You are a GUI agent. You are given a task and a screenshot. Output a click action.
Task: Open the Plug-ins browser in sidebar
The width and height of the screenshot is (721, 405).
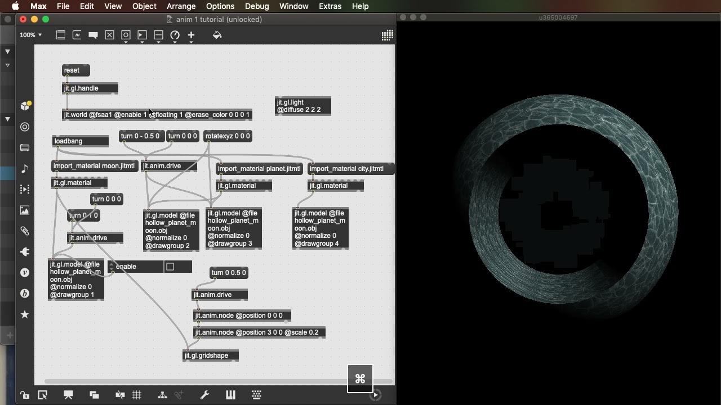point(25,251)
